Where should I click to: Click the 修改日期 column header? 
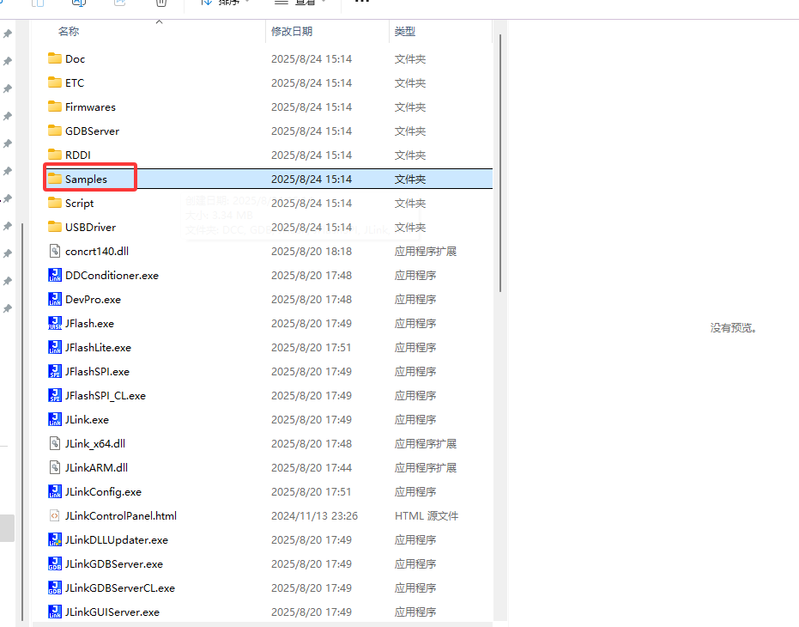click(292, 32)
